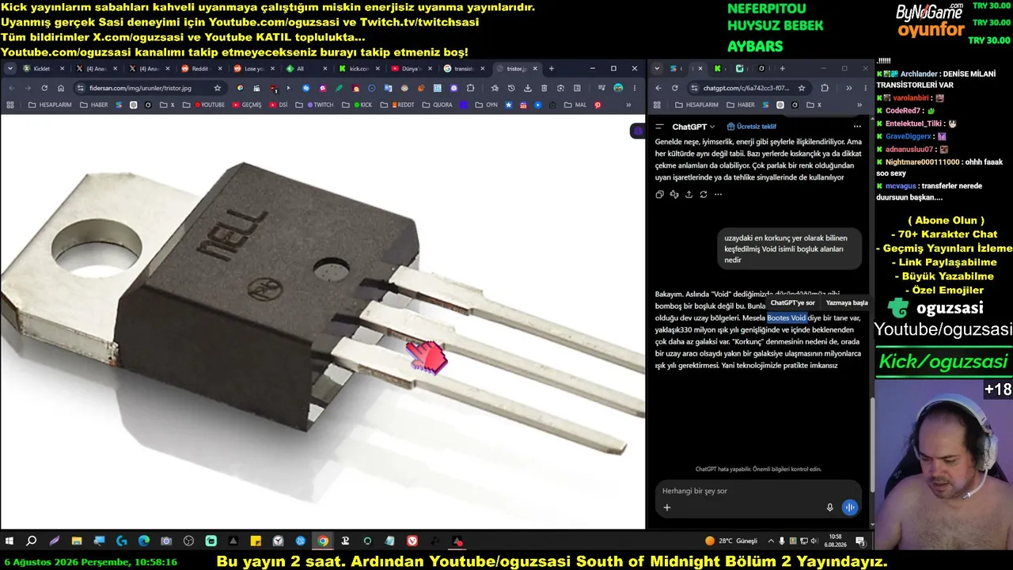Screen dimensions: 1013x570
Task: Open a new tab in left browser
Action: 552,69
